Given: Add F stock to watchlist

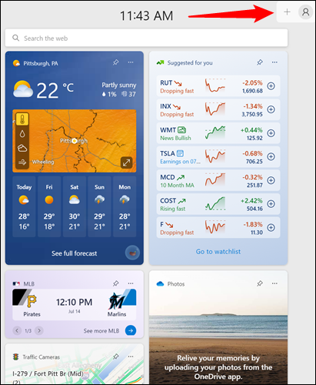Looking at the screenshot, I should (271, 228).
